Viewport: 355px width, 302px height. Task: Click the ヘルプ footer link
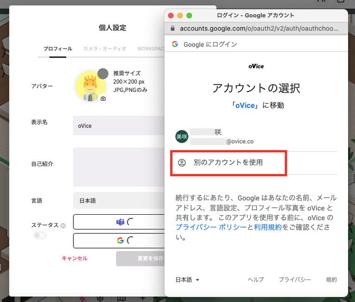pyautogui.click(x=256, y=280)
